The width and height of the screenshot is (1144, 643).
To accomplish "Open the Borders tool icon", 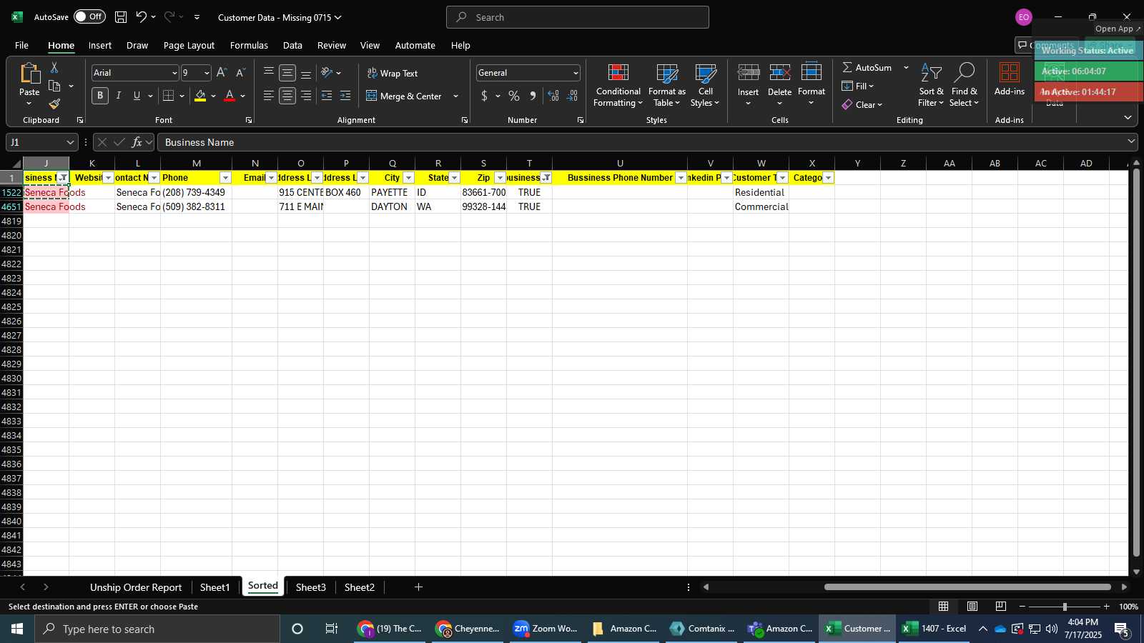I will (x=169, y=96).
